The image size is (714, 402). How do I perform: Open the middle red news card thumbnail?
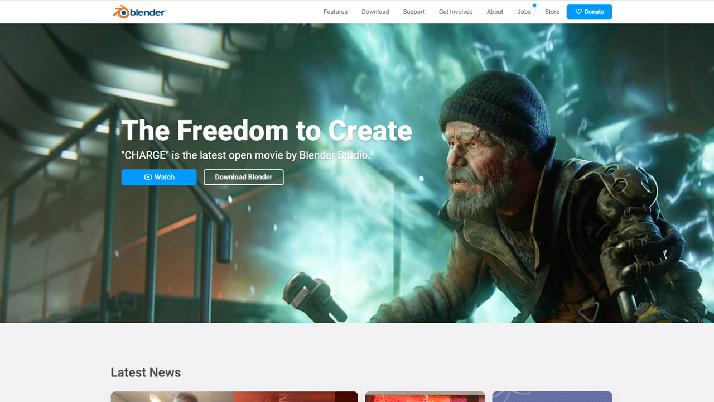[425, 396]
